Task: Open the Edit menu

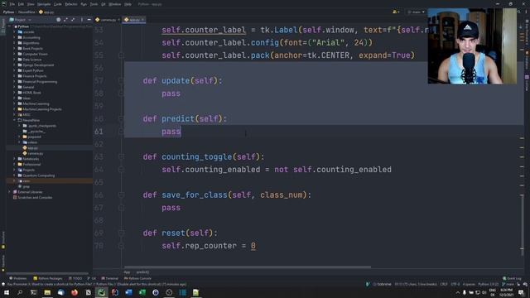Action: click(21, 4)
